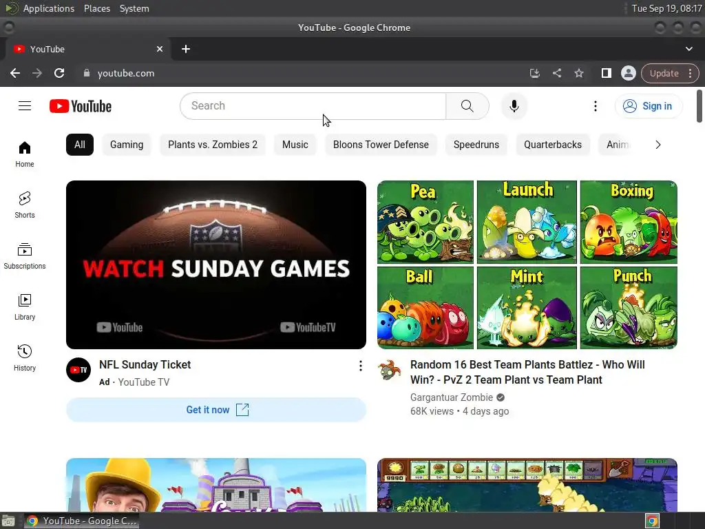Open Watch Sunday Games ad thumbnail

coord(215,265)
